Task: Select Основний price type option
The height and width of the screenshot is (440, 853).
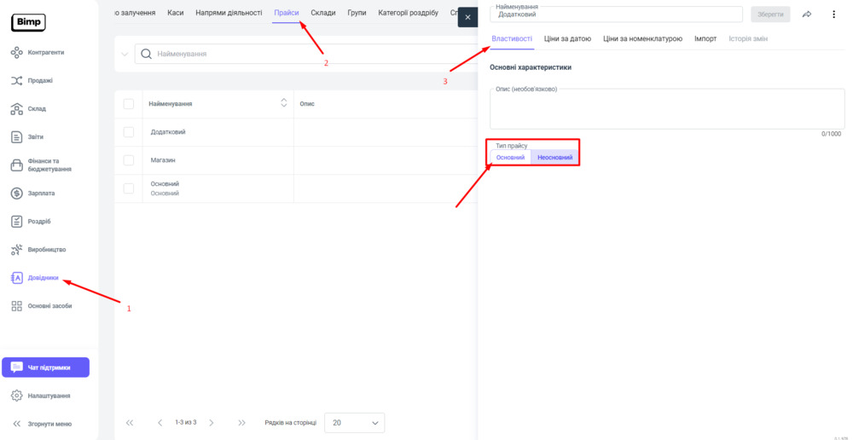Action: [x=510, y=158]
